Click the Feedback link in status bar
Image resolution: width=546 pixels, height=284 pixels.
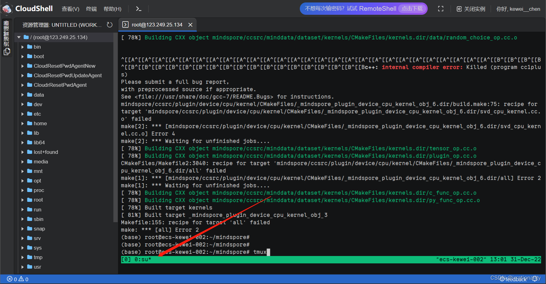coord(513,279)
